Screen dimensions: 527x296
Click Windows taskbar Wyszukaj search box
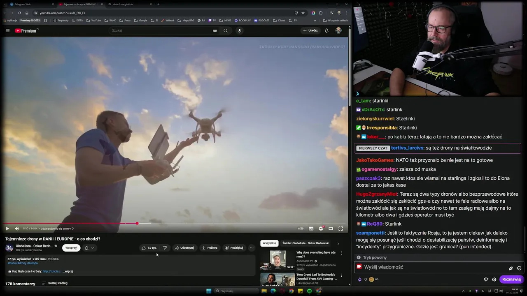tap(238, 291)
